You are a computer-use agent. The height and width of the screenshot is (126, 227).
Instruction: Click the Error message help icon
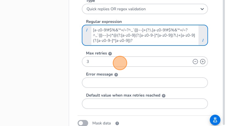(x=116, y=74)
